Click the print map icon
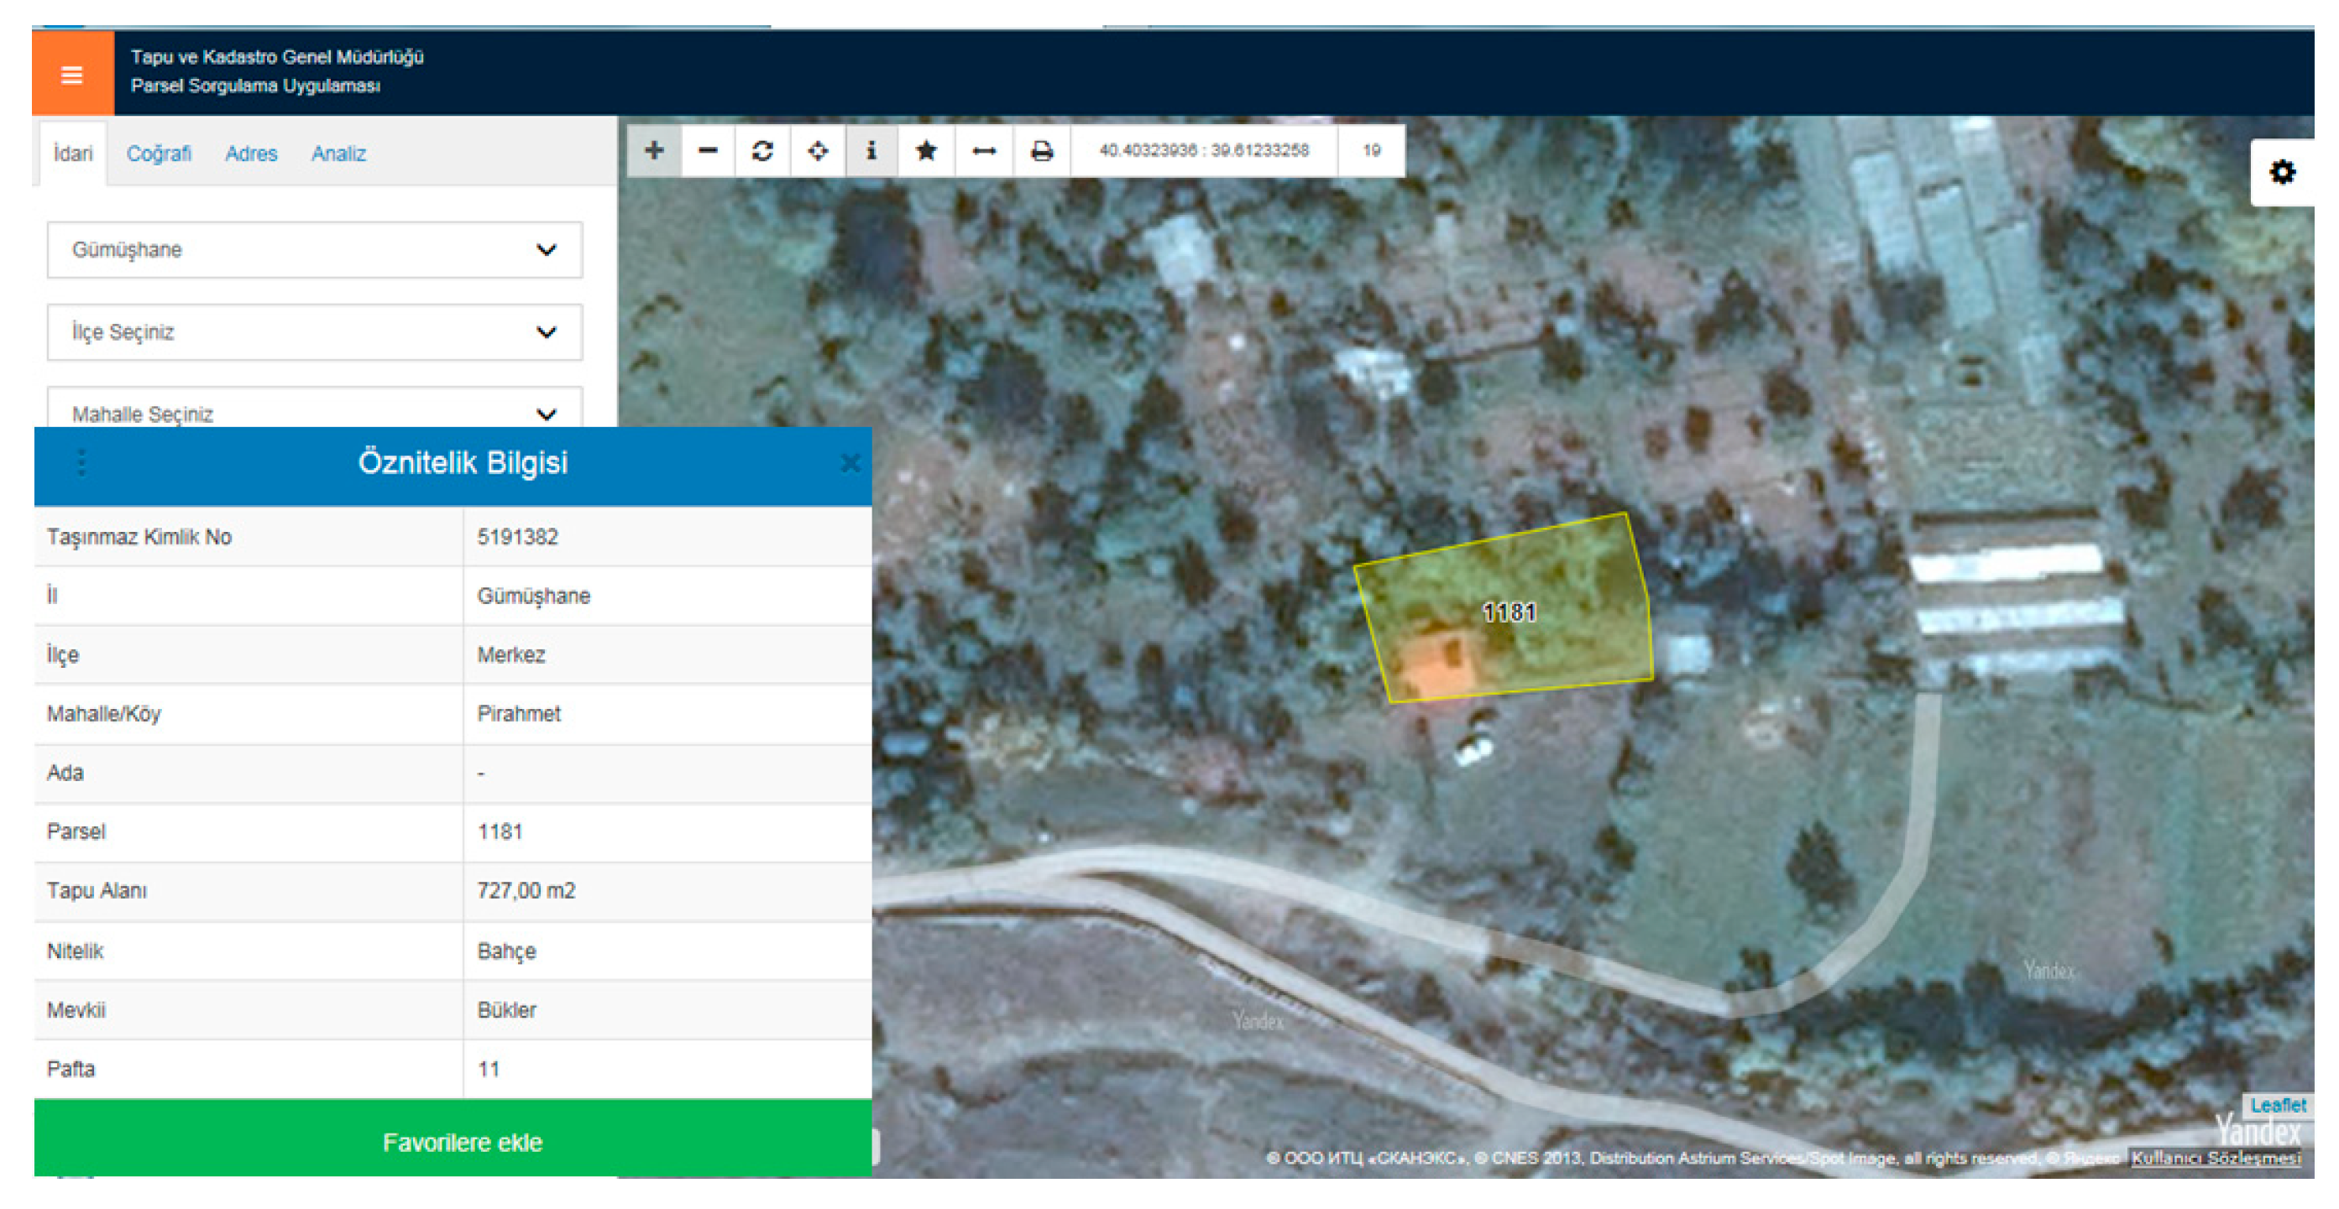Screen dimensions: 2339x1209 (1042, 151)
